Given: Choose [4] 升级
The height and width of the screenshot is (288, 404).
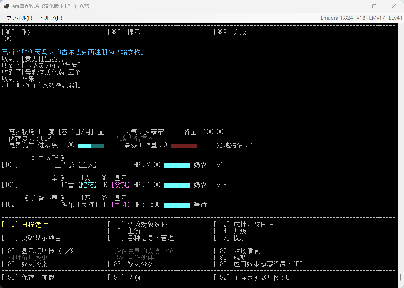Looking at the screenshot, I should 230,231.
